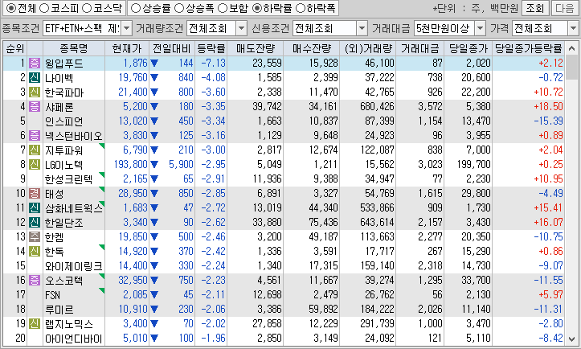The height and width of the screenshot is (349, 581).
Task: Click the 신 badge beside LG이노텍
Action: (x=35, y=164)
